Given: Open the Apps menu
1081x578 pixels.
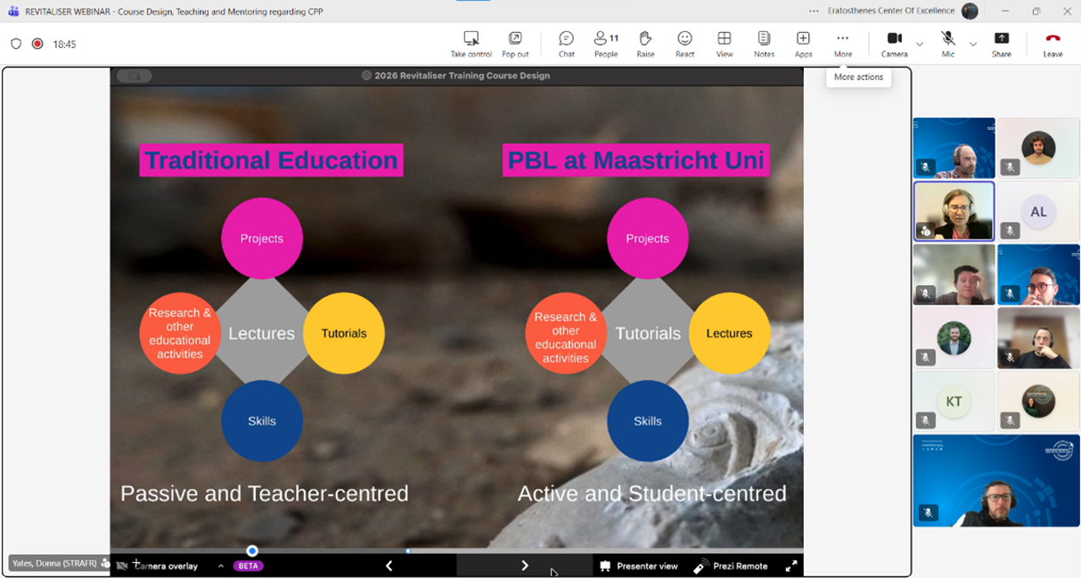Looking at the screenshot, I should [x=803, y=44].
